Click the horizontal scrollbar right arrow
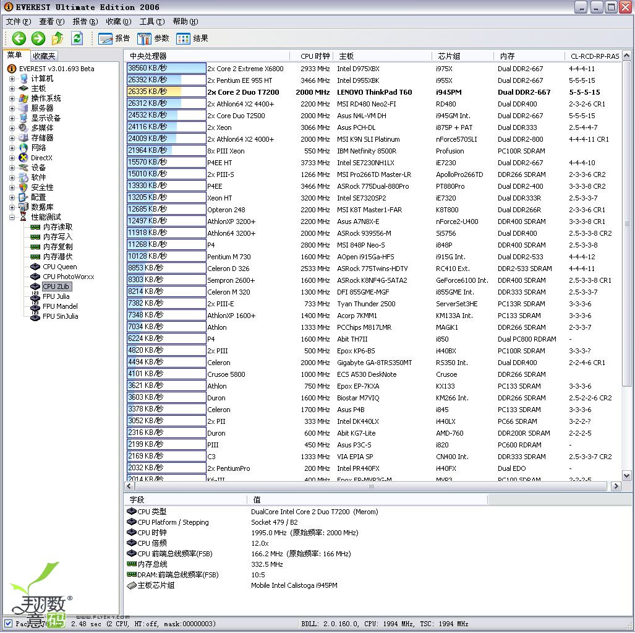635x633 pixels. click(x=616, y=486)
